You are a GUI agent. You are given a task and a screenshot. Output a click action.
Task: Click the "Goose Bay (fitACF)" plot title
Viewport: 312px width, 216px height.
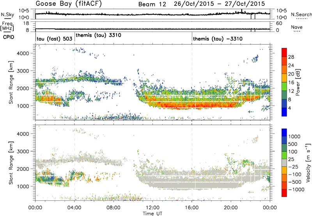pos(69,4)
